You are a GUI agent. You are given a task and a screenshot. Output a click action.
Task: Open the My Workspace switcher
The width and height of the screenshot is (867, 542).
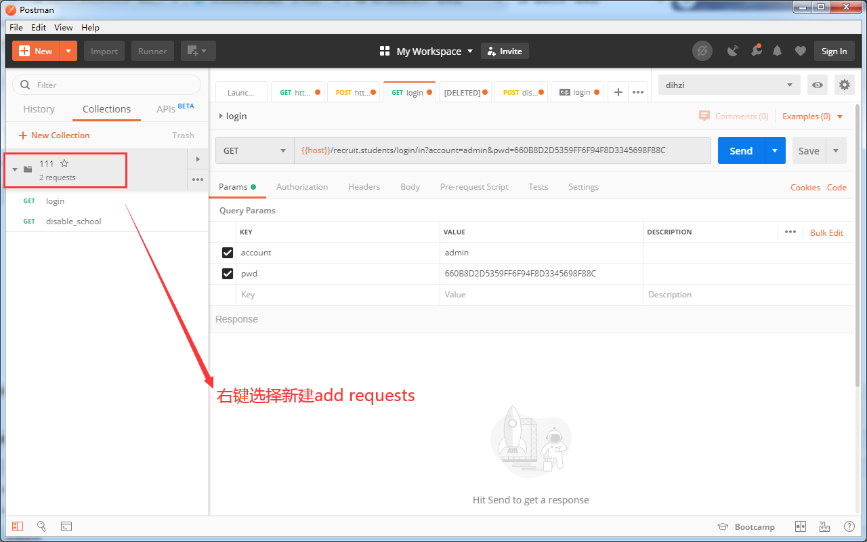point(427,51)
